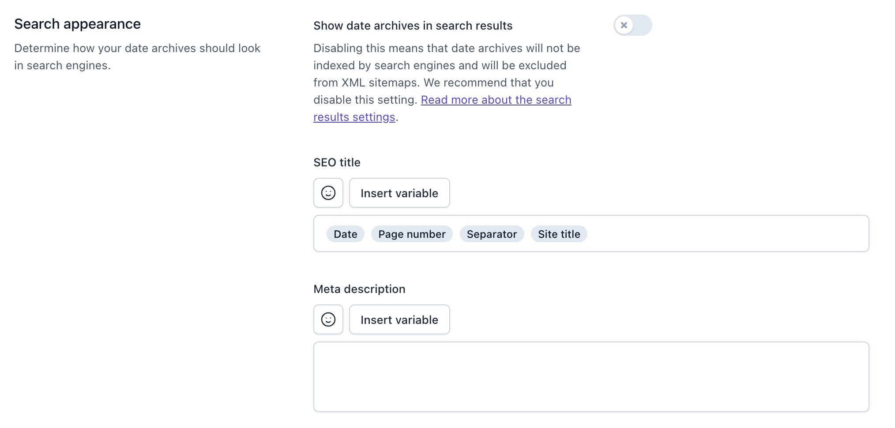The image size is (895, 428).
Task: Click the Insert variable button under SEO title
Action: tap(399, 193)
